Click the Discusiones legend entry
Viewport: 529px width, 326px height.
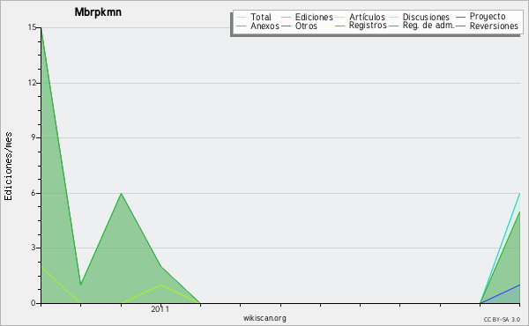(426, 17)
